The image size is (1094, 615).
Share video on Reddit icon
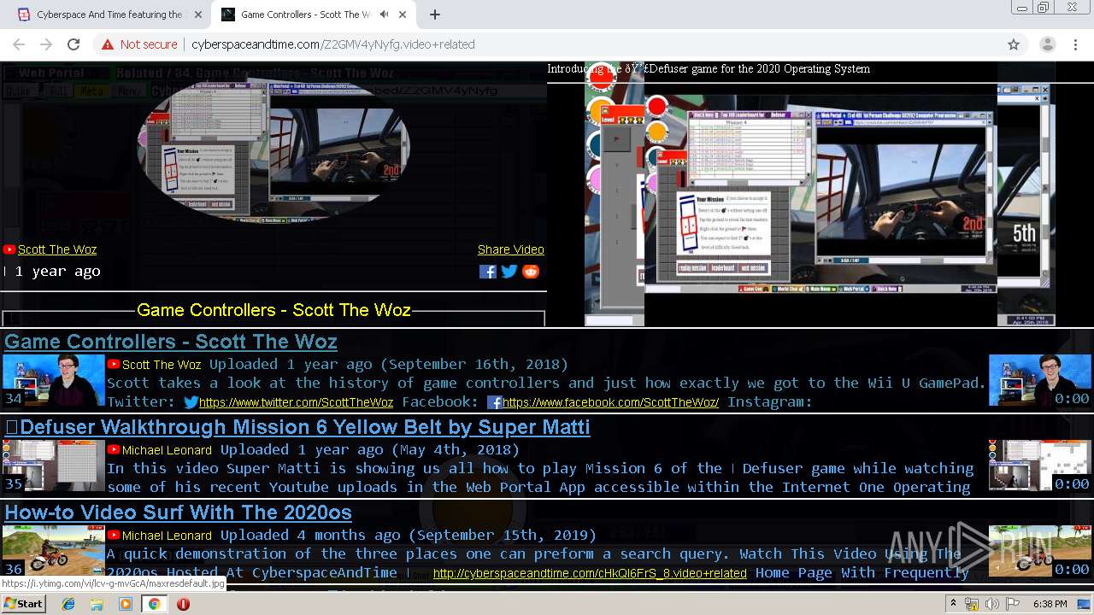click(531, 272)
